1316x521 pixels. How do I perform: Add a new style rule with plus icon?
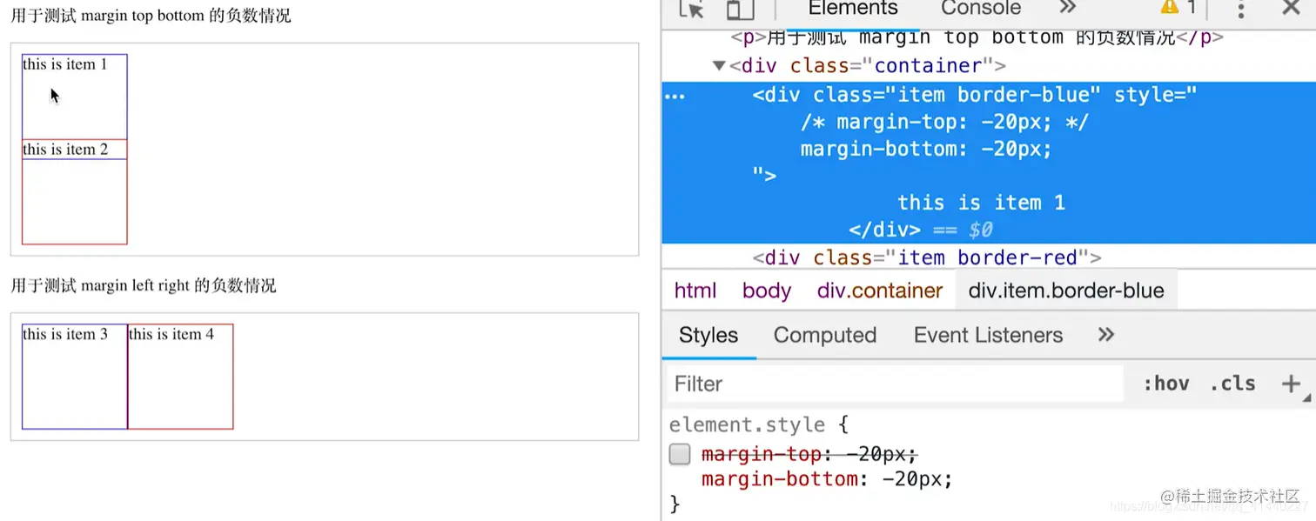point(1291,384)
